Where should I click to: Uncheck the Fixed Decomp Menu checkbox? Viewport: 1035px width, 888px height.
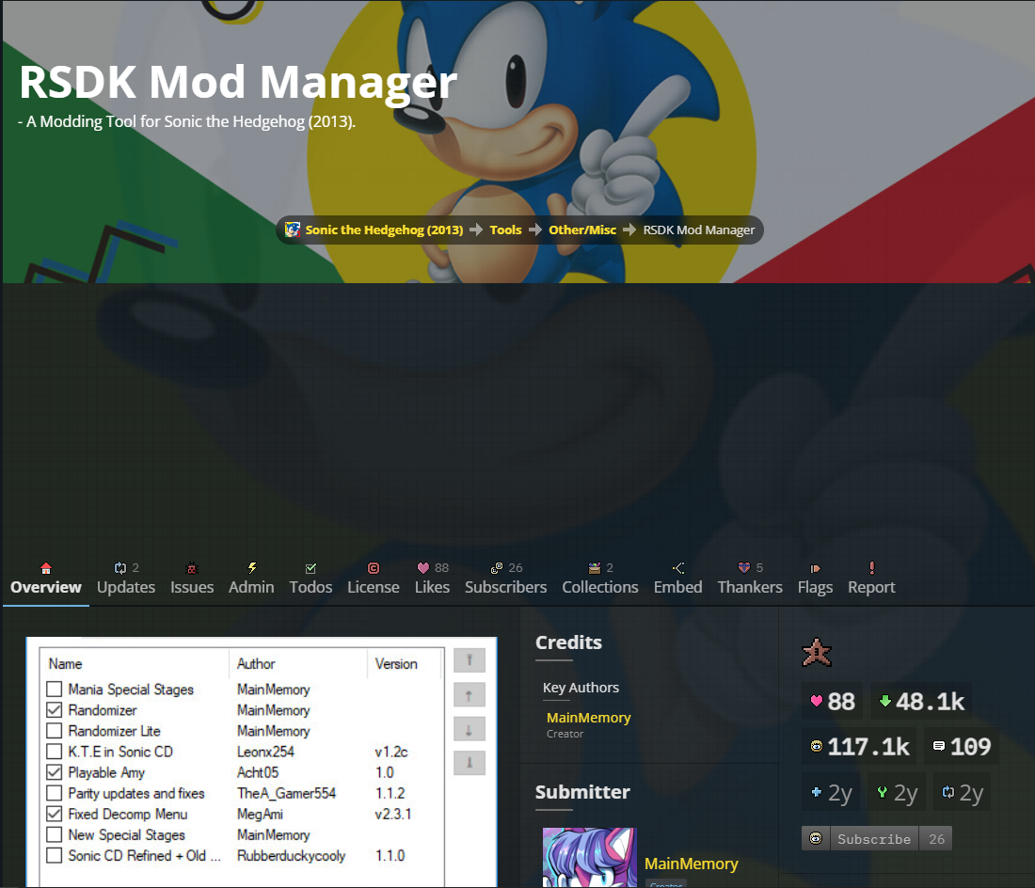[x=55, y=814]
